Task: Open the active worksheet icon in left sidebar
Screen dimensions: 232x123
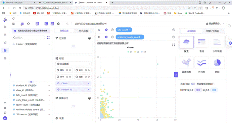Action: pyautogui.click(x=5, y=50)
